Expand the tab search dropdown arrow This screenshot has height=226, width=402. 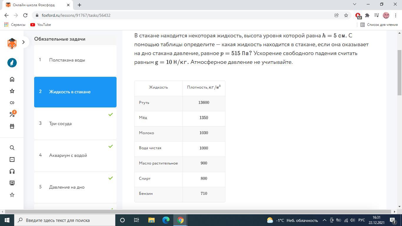pos(355,4)
